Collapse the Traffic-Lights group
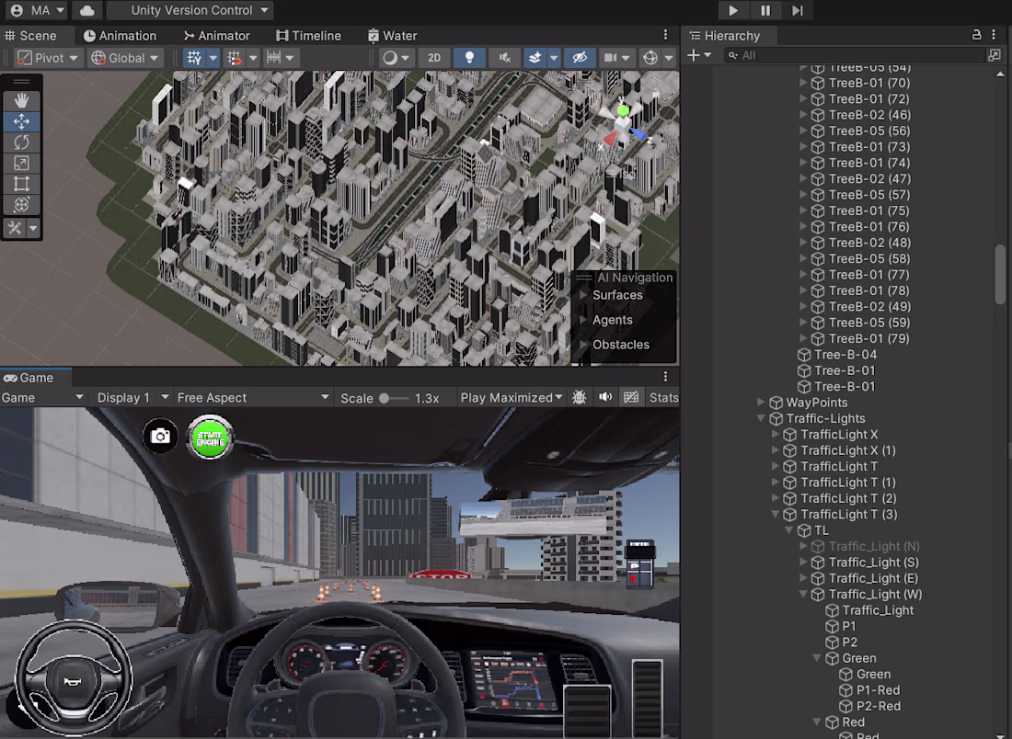 (x=762, y=418)
